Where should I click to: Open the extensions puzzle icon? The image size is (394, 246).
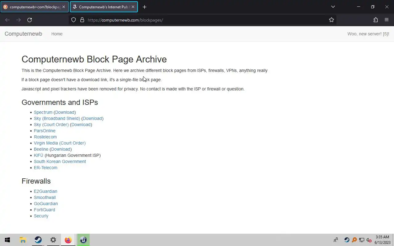(376, 20)
